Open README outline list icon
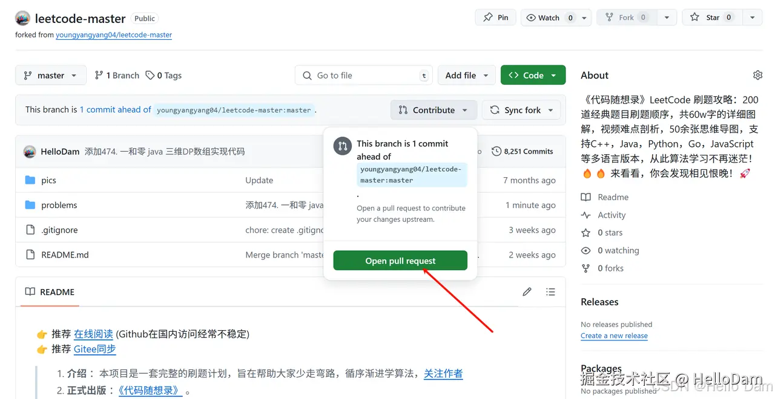Screen dimensions: 775x399 [550, 292]
